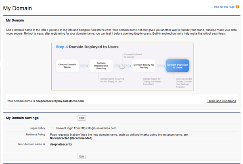Click the Not redirected (Recommended) value
This screenshot has height=164, width=243.
[71, 138]
